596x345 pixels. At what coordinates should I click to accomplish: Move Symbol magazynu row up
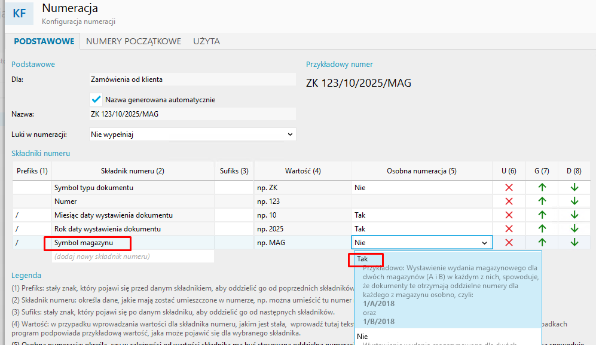[x=542, y=243]
